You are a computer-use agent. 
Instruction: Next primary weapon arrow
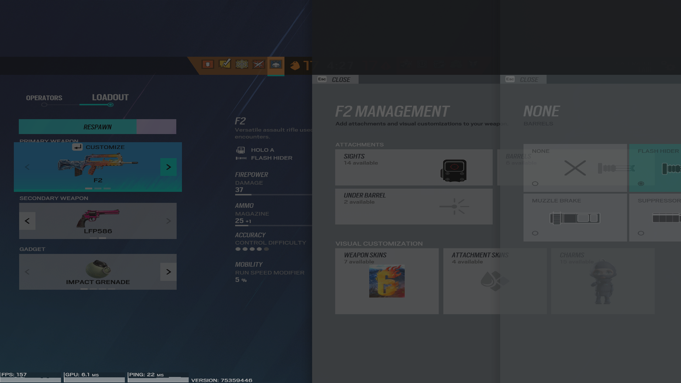point(168,167)
